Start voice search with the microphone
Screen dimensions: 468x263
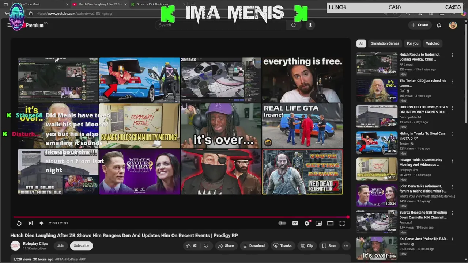pyautogui.click(x=310, y=25)
